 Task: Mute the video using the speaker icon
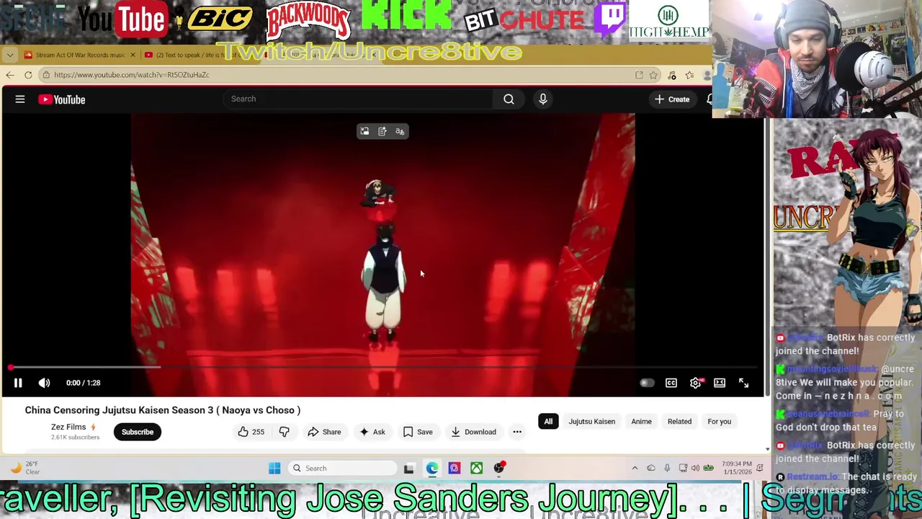pos(44,383)
